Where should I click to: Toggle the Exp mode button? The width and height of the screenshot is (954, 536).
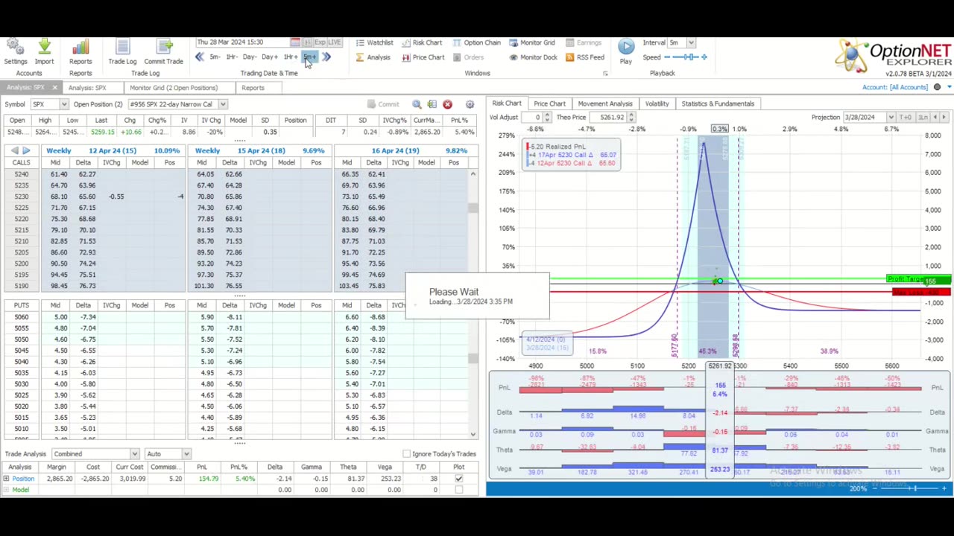[x=320, y=42]
